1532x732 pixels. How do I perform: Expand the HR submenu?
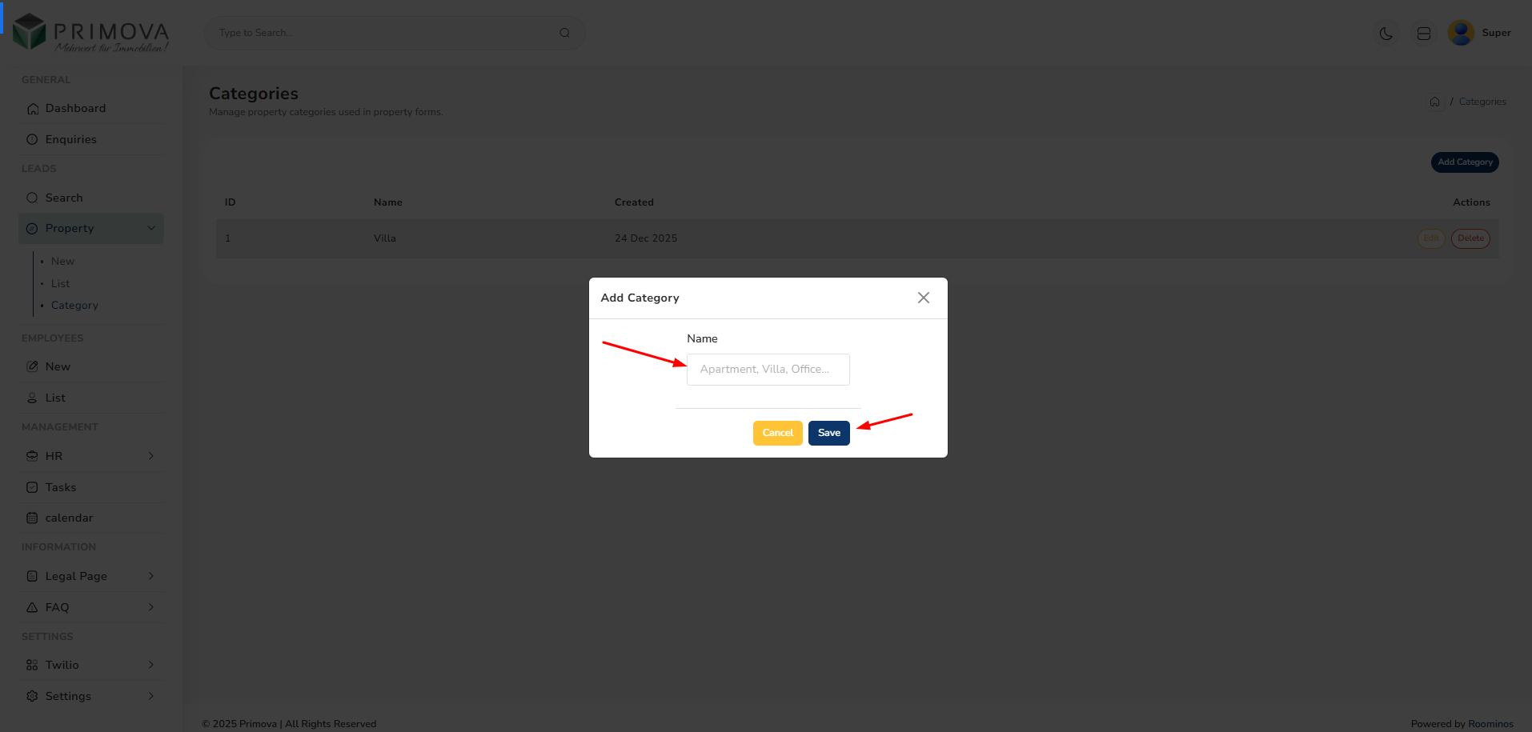[x=151, y=456]
